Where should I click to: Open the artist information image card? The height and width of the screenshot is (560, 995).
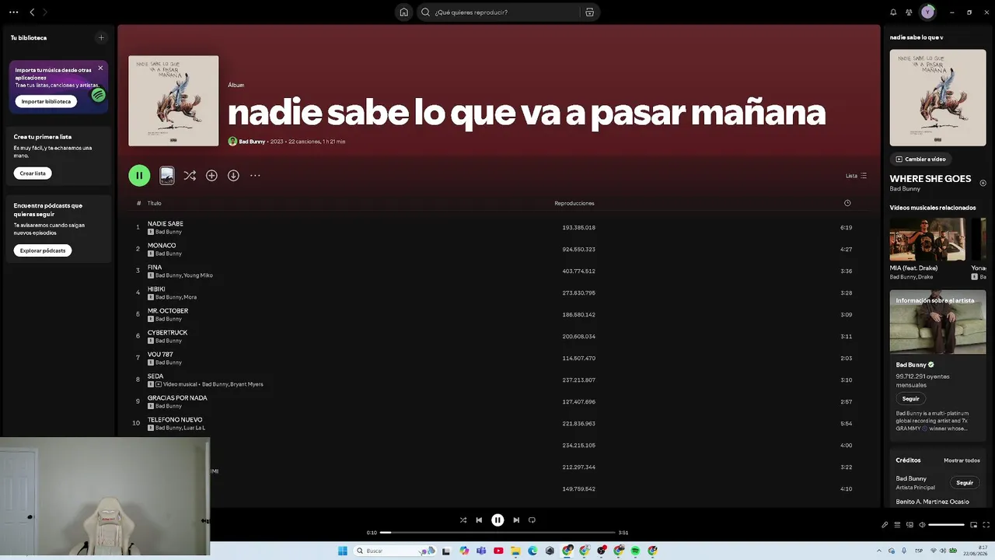[937, 322]
